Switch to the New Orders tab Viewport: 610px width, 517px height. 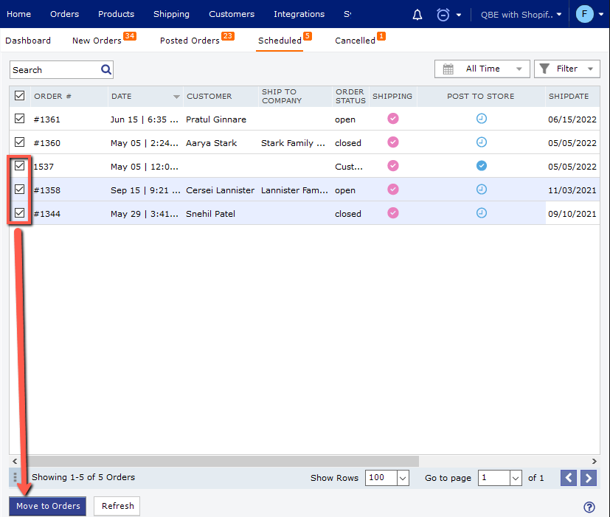[x=97, y=41]
